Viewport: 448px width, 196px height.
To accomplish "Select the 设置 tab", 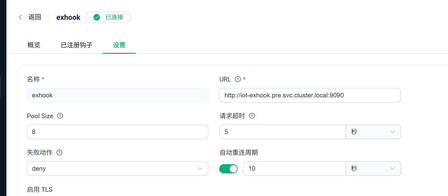I will click(119, 45).
